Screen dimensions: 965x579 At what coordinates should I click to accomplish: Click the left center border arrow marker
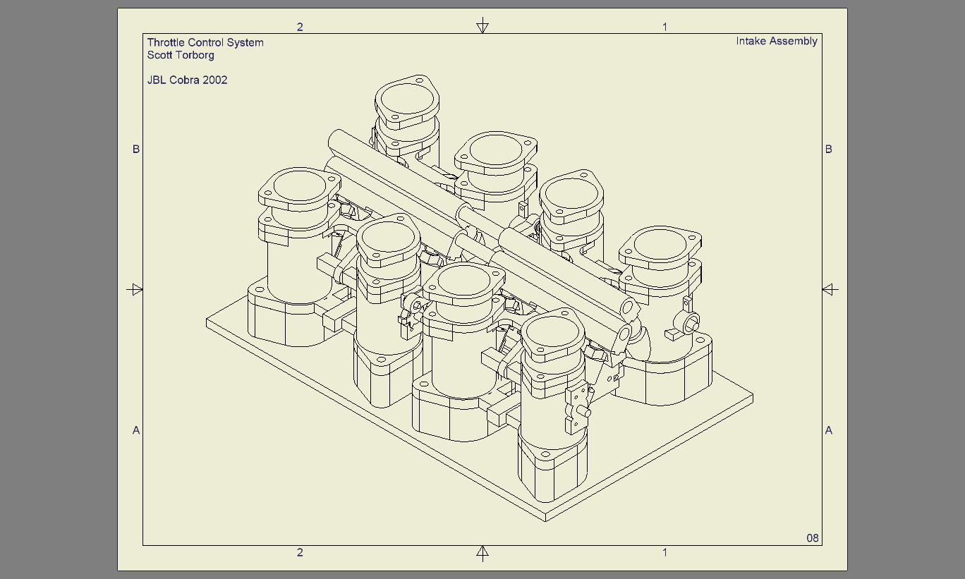point(135,289)
